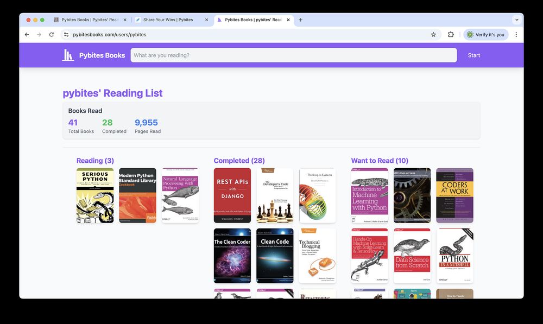This screenshot has height=324, width=543.
Task: Click the Start link in header
Action: pos(473,55)
